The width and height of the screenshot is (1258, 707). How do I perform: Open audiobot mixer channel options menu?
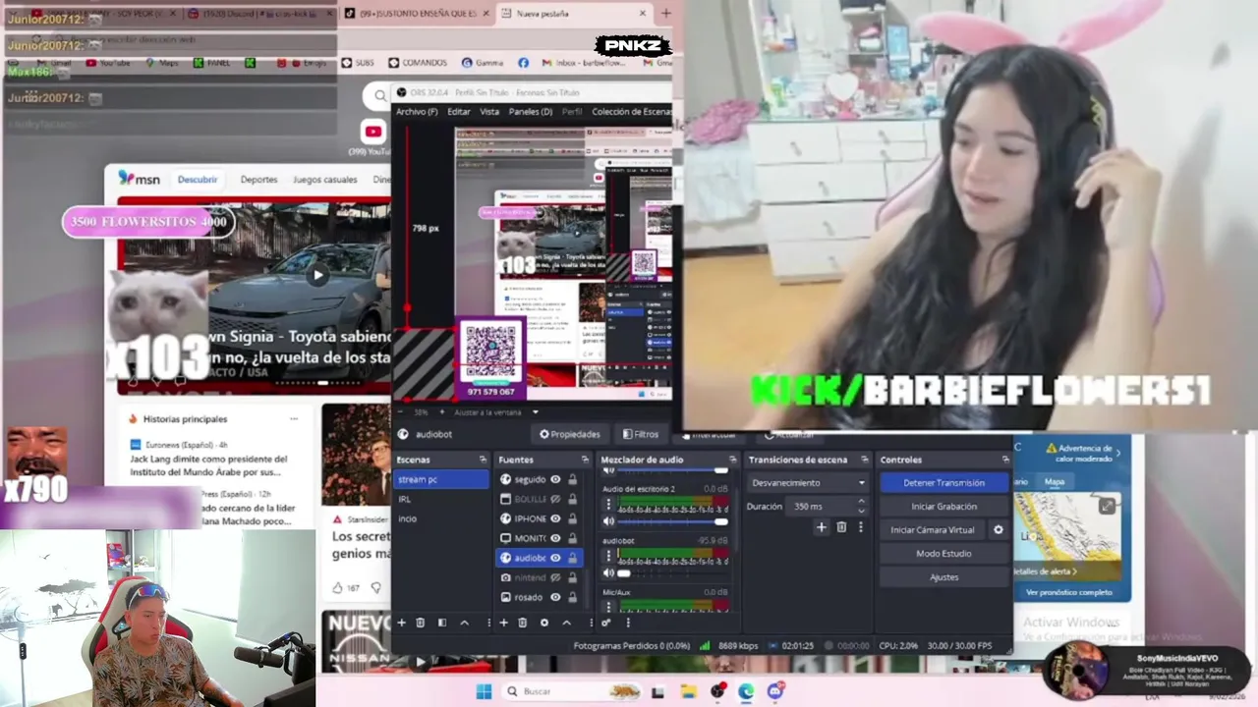click(608, 556)
